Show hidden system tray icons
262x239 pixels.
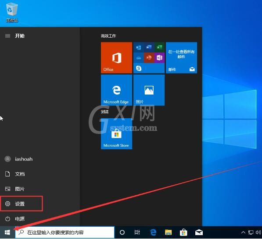point(243,232)
